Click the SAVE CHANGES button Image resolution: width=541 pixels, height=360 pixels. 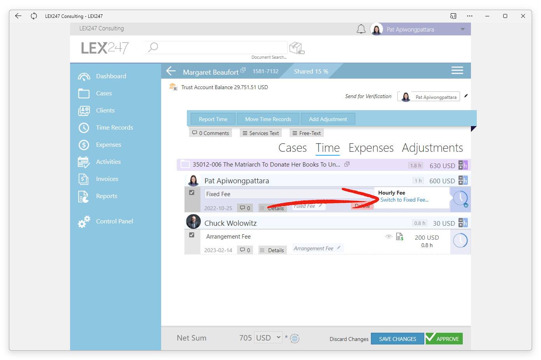[397, 339]
